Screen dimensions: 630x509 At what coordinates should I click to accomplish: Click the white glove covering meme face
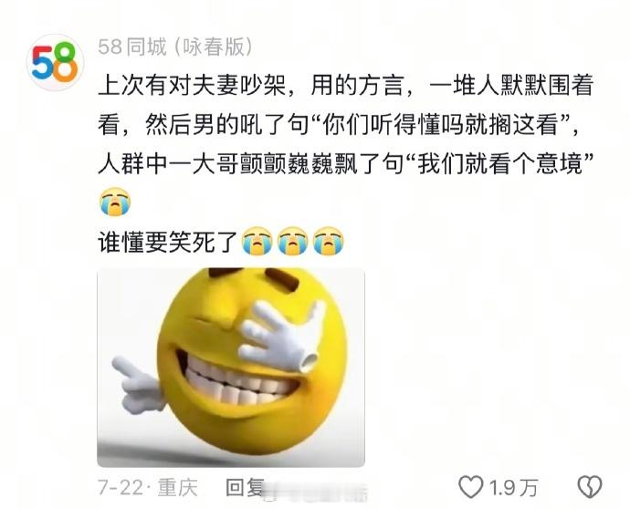[282, 335]
